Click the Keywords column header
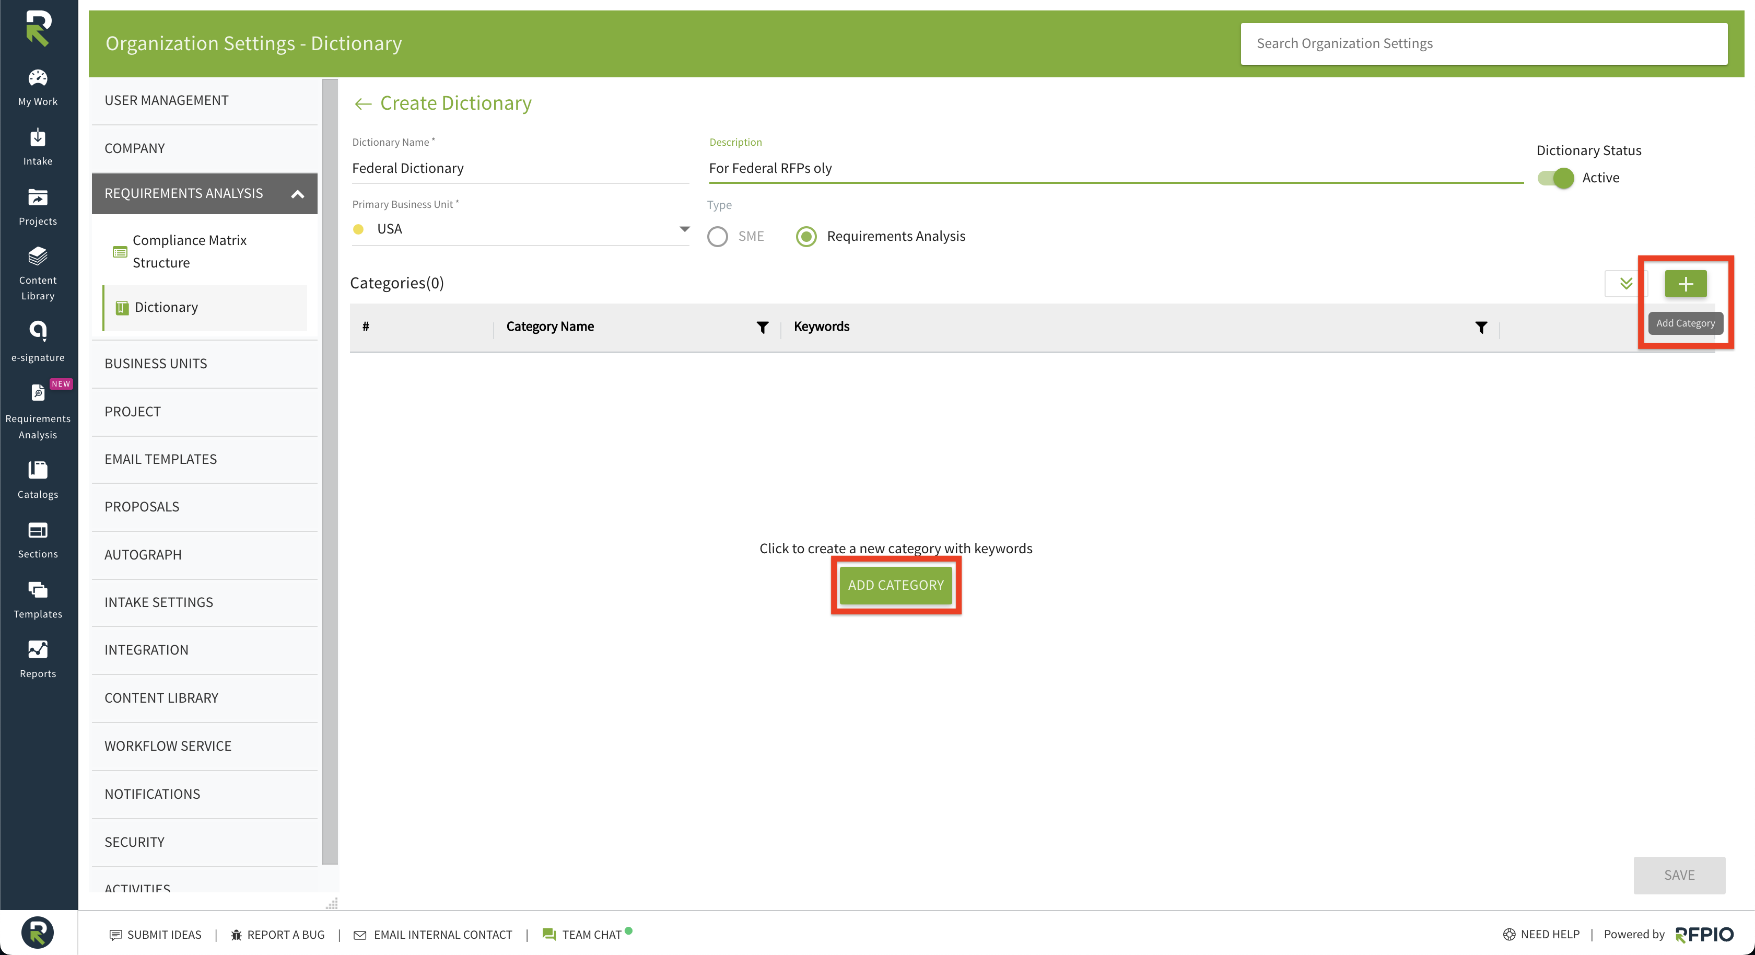The width and height of the screenshot is (1755, 955). click(821, 327)
